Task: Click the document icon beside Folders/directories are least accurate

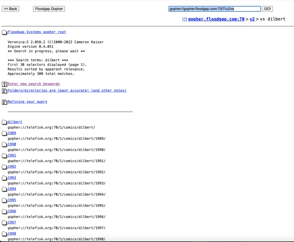Action: tap(4, 91)
